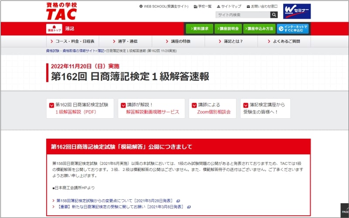This screenshot has width=349, height=218.
Task: Click the envelope icon beside お問い合わせ窓口
Action: [248, 7]
